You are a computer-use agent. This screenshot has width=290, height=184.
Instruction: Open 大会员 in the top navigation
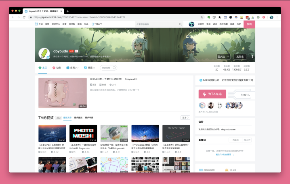click(201, 24)
